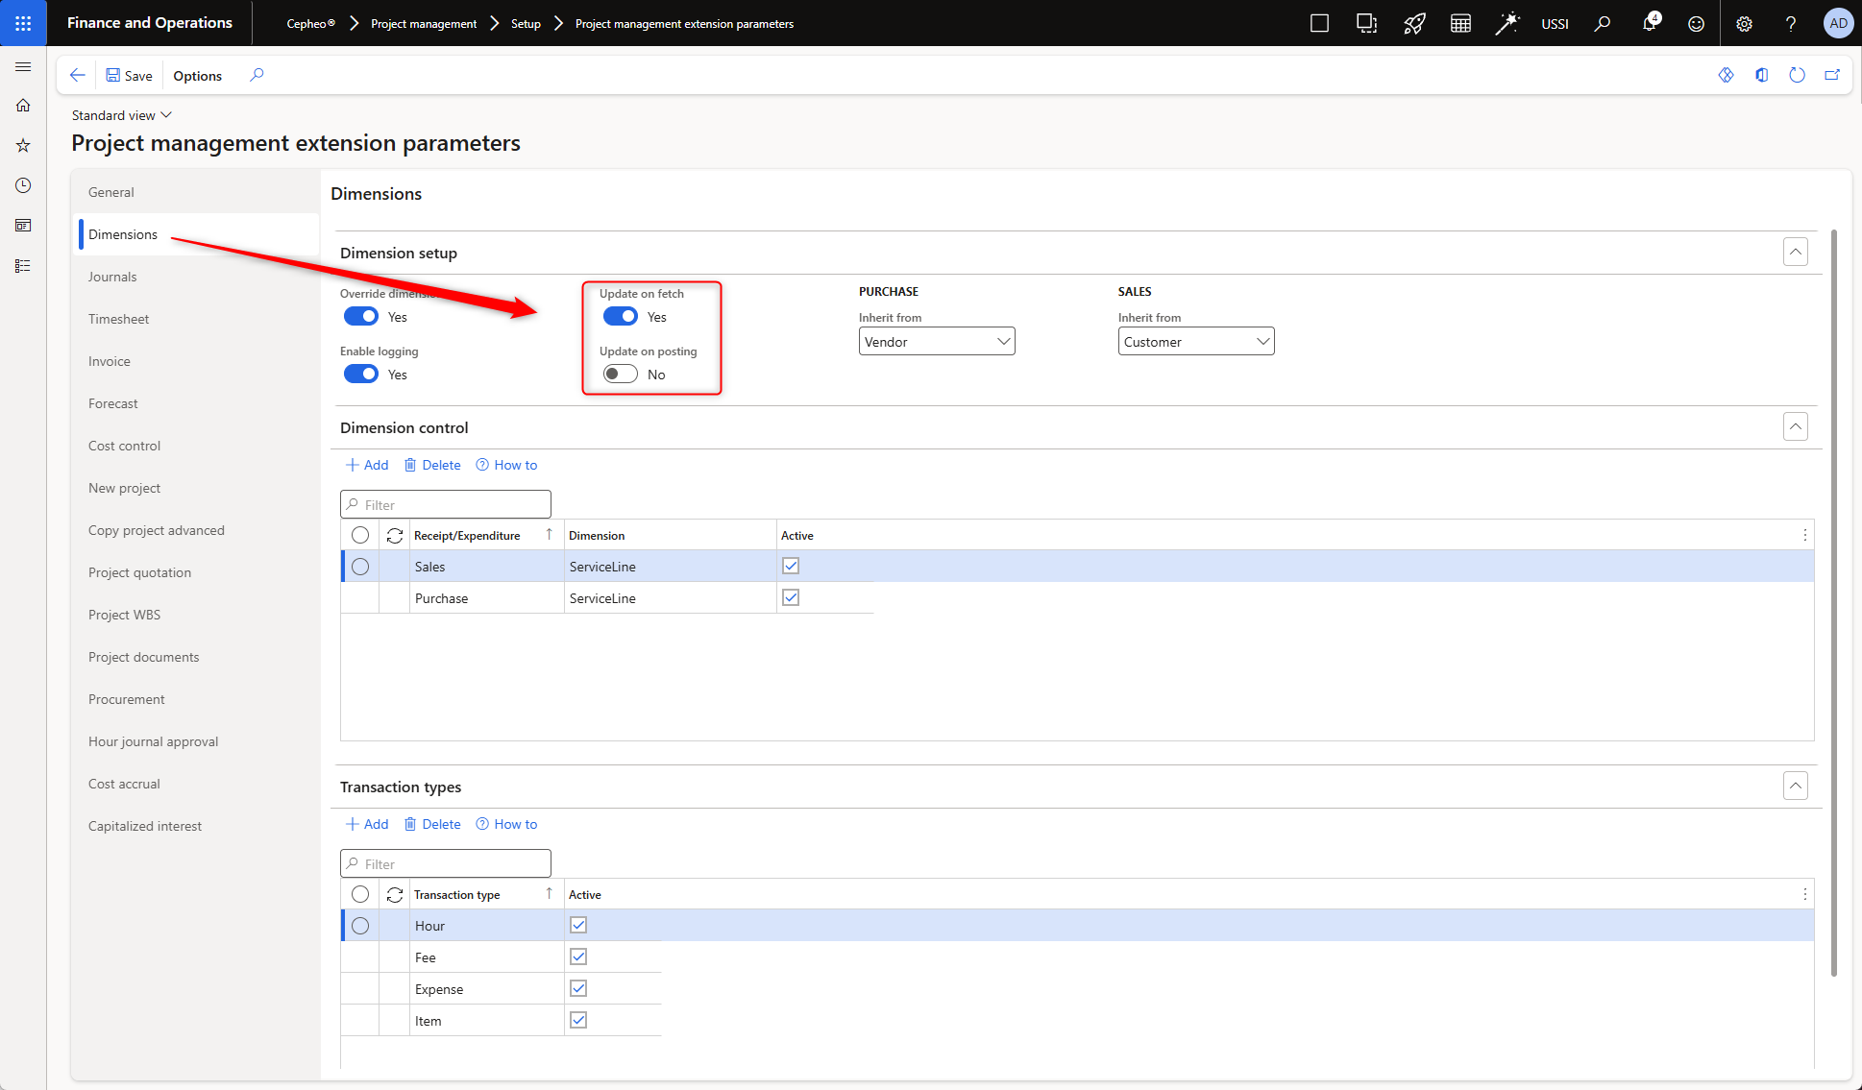Click the rocket icon in header

pos(1413,23)
